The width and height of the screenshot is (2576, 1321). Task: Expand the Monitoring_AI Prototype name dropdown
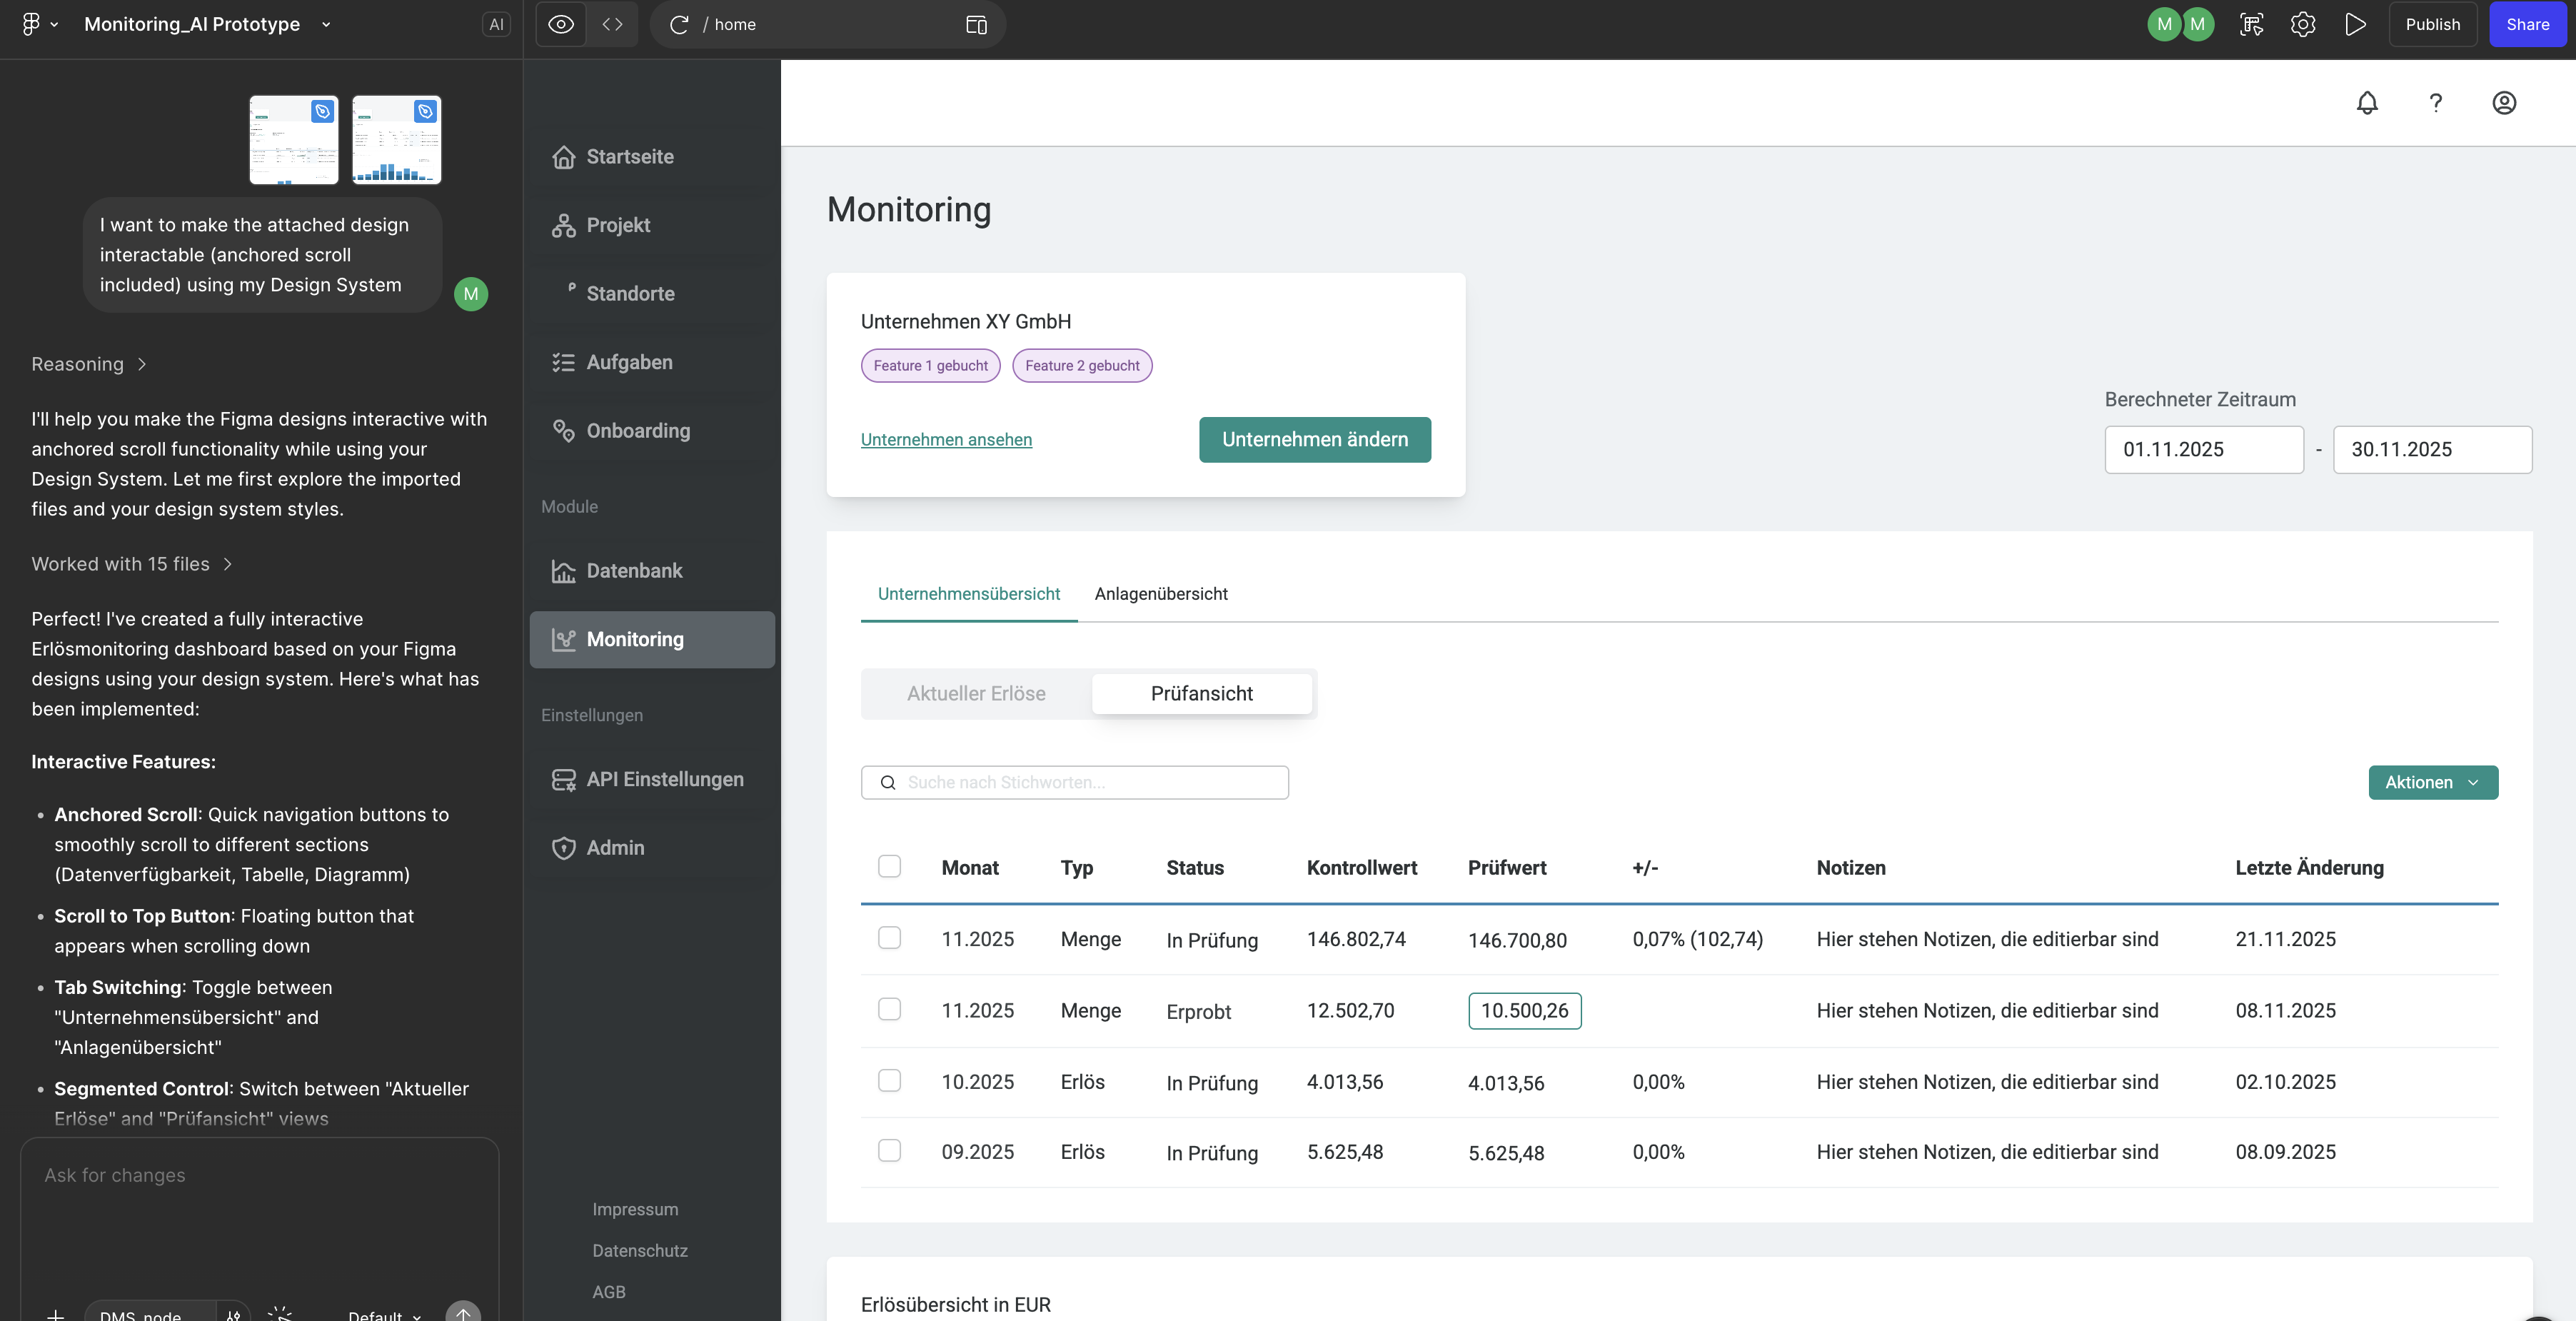coord(325,24)
